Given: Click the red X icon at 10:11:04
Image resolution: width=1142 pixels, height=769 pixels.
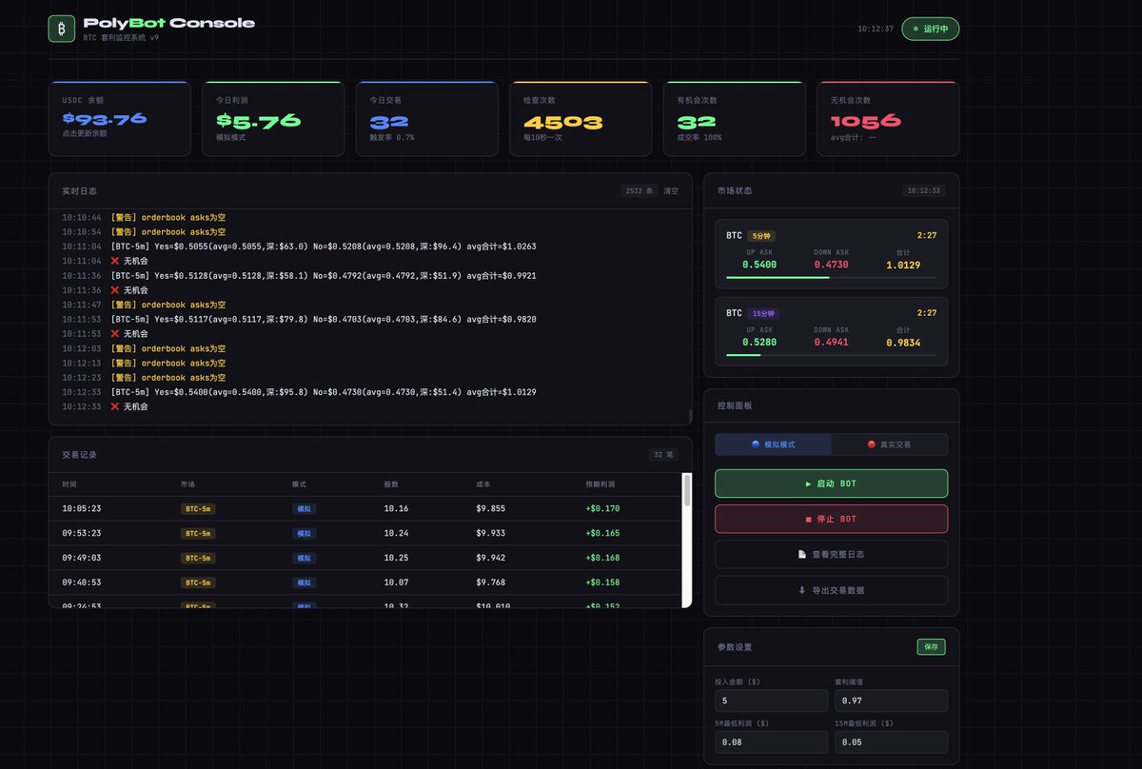Looking at the screenshot, I should [115, 261].
